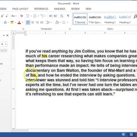Click the Shading paint bucket icon
The width and height of the screenshot is (137, 137).
click(x=57, y=22)
